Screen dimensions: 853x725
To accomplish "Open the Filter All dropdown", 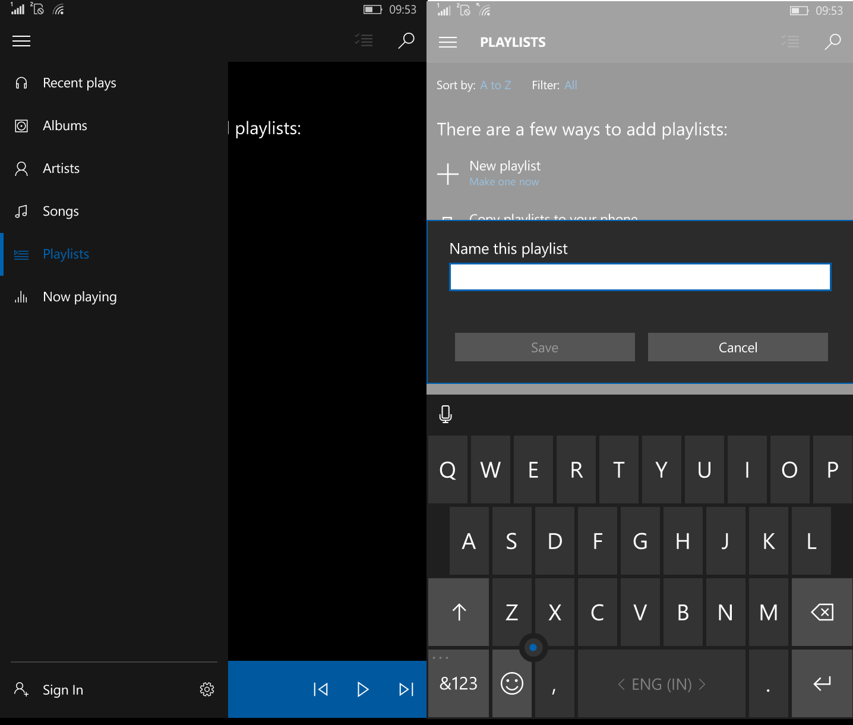I will click(x=570, y=85).
